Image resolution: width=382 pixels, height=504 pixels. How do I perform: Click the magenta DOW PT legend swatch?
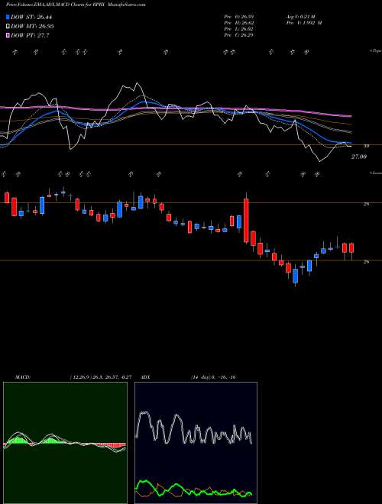8,35
